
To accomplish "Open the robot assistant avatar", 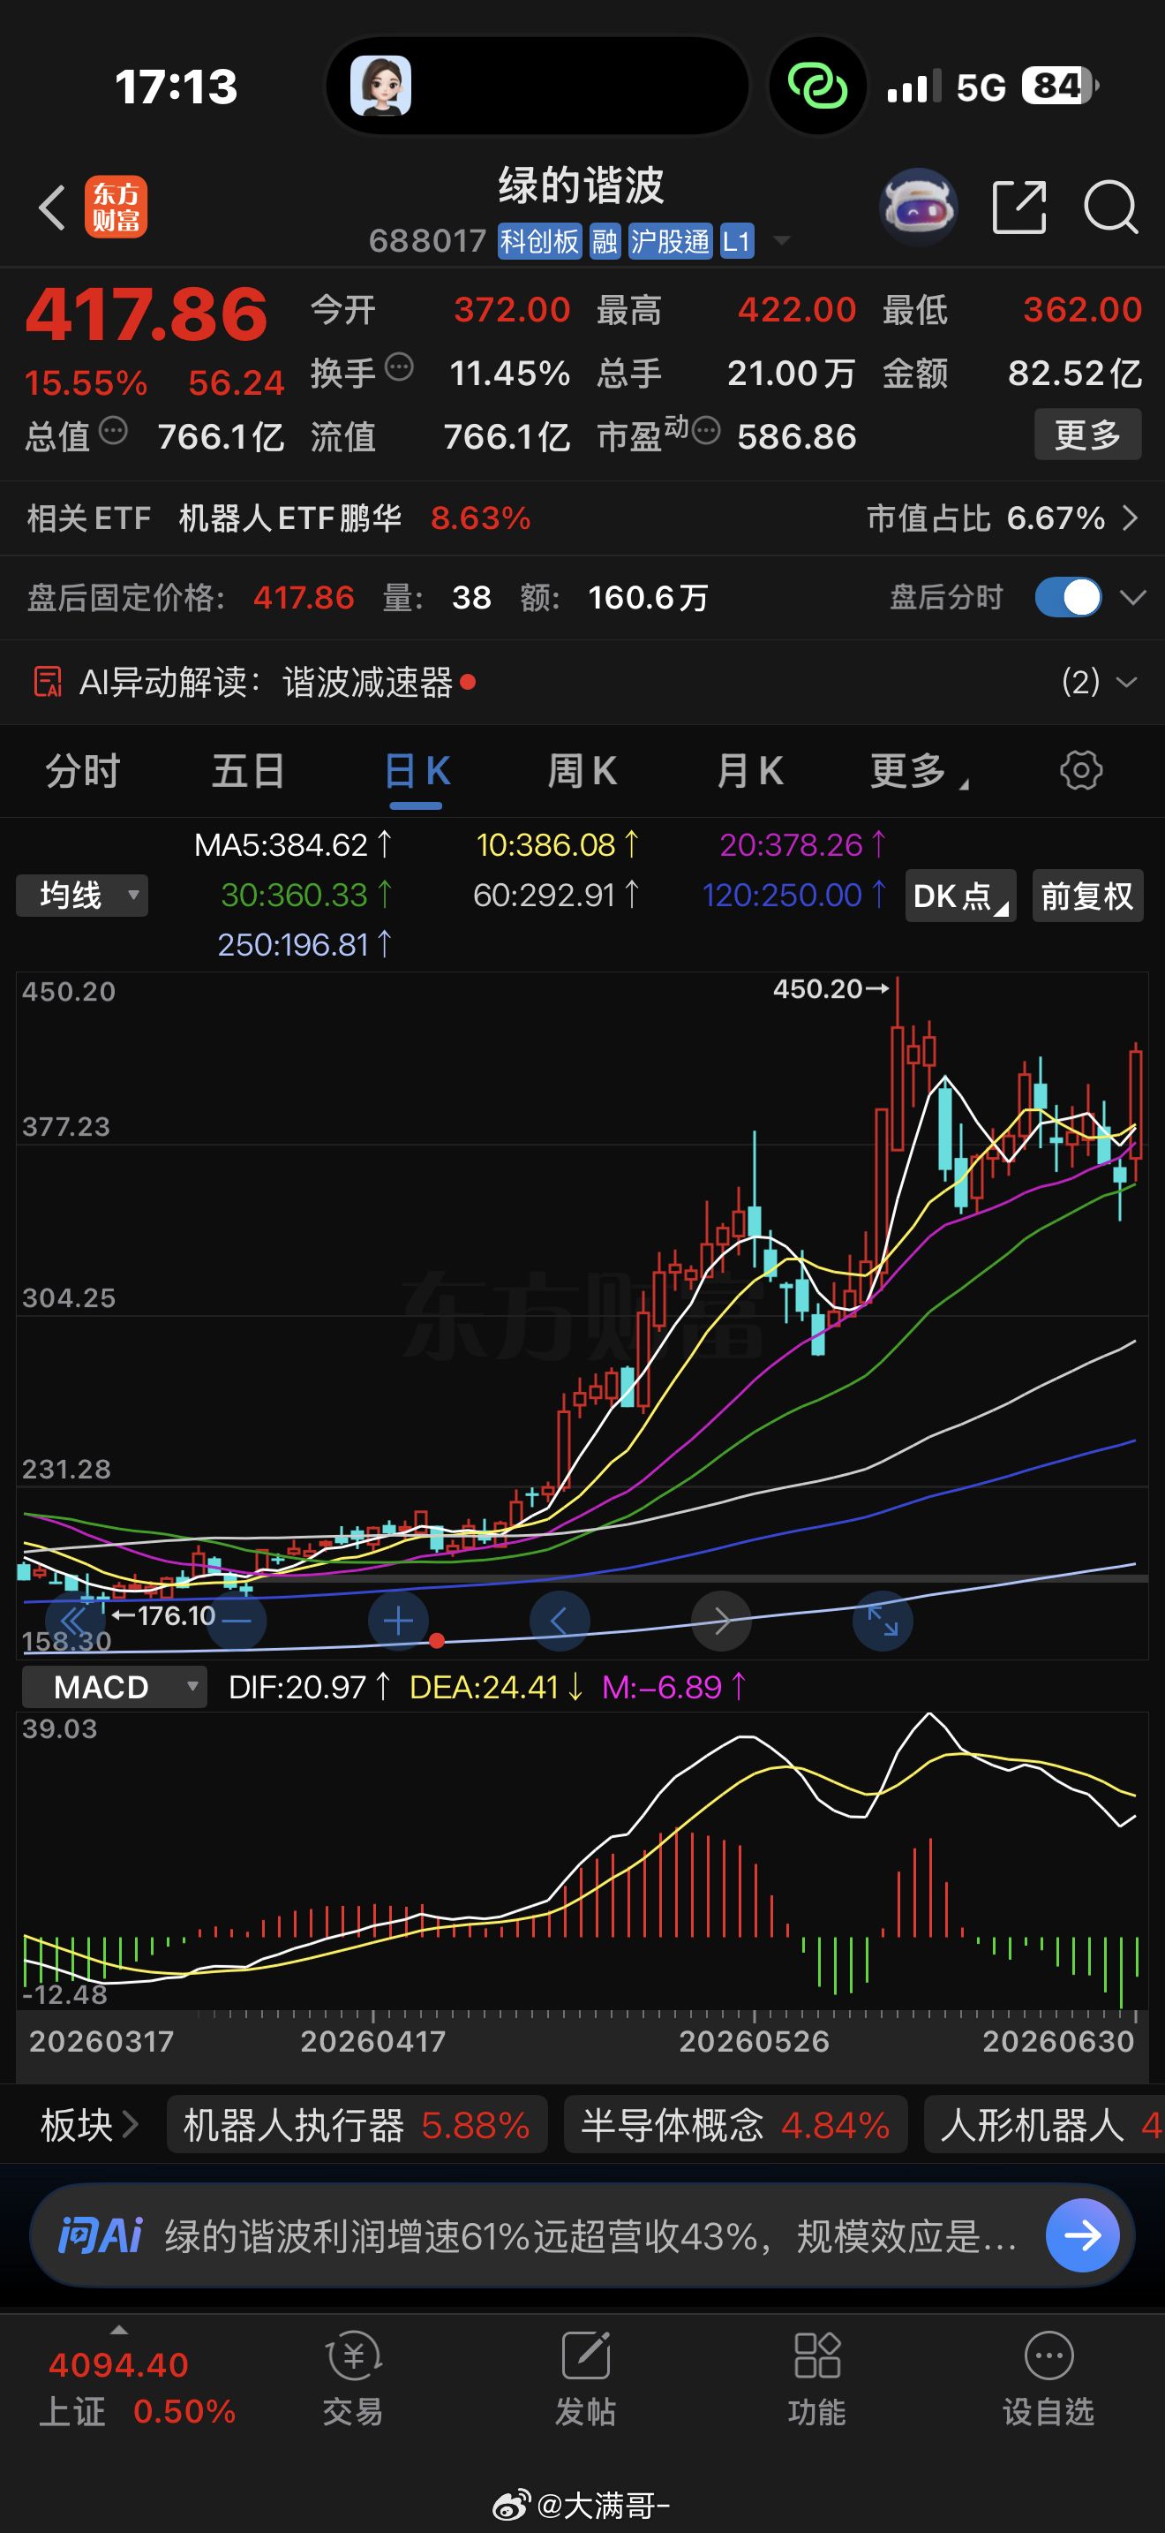I will [918, 207].
